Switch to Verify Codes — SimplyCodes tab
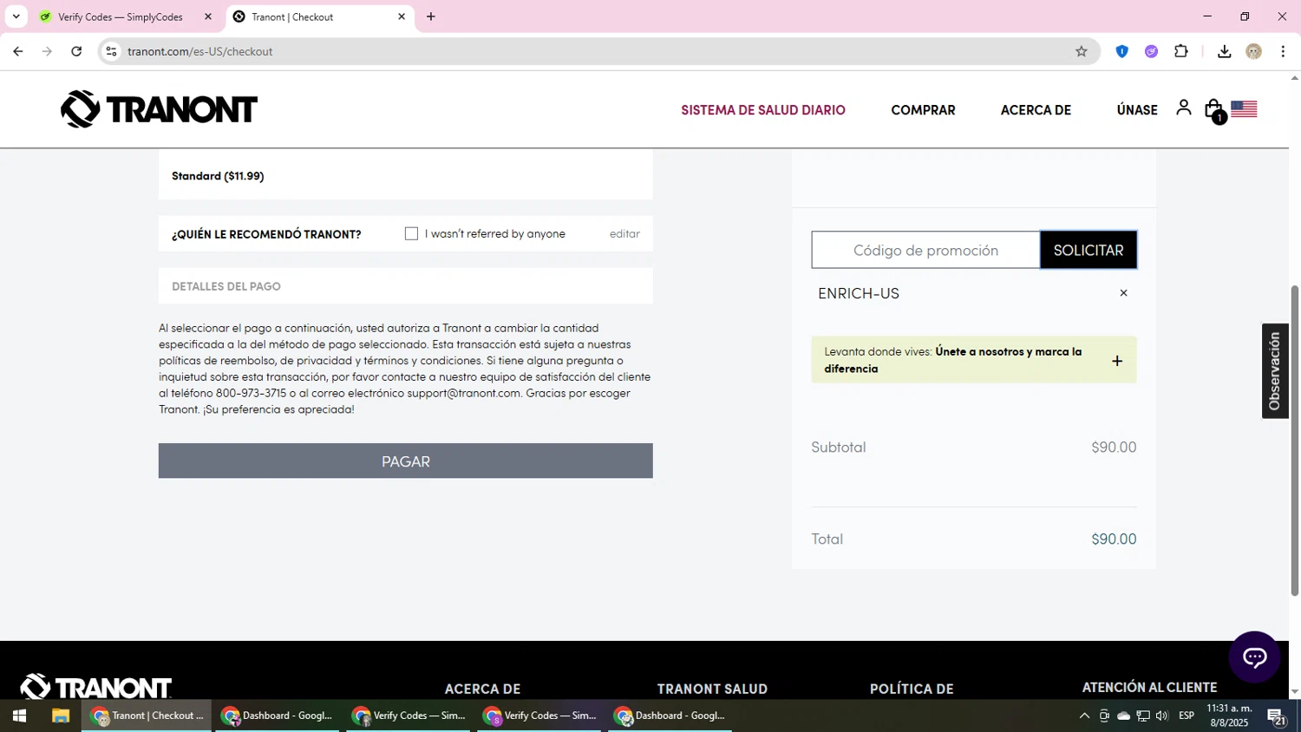This screenshot has width=1301, height=732. coord(121,16)
